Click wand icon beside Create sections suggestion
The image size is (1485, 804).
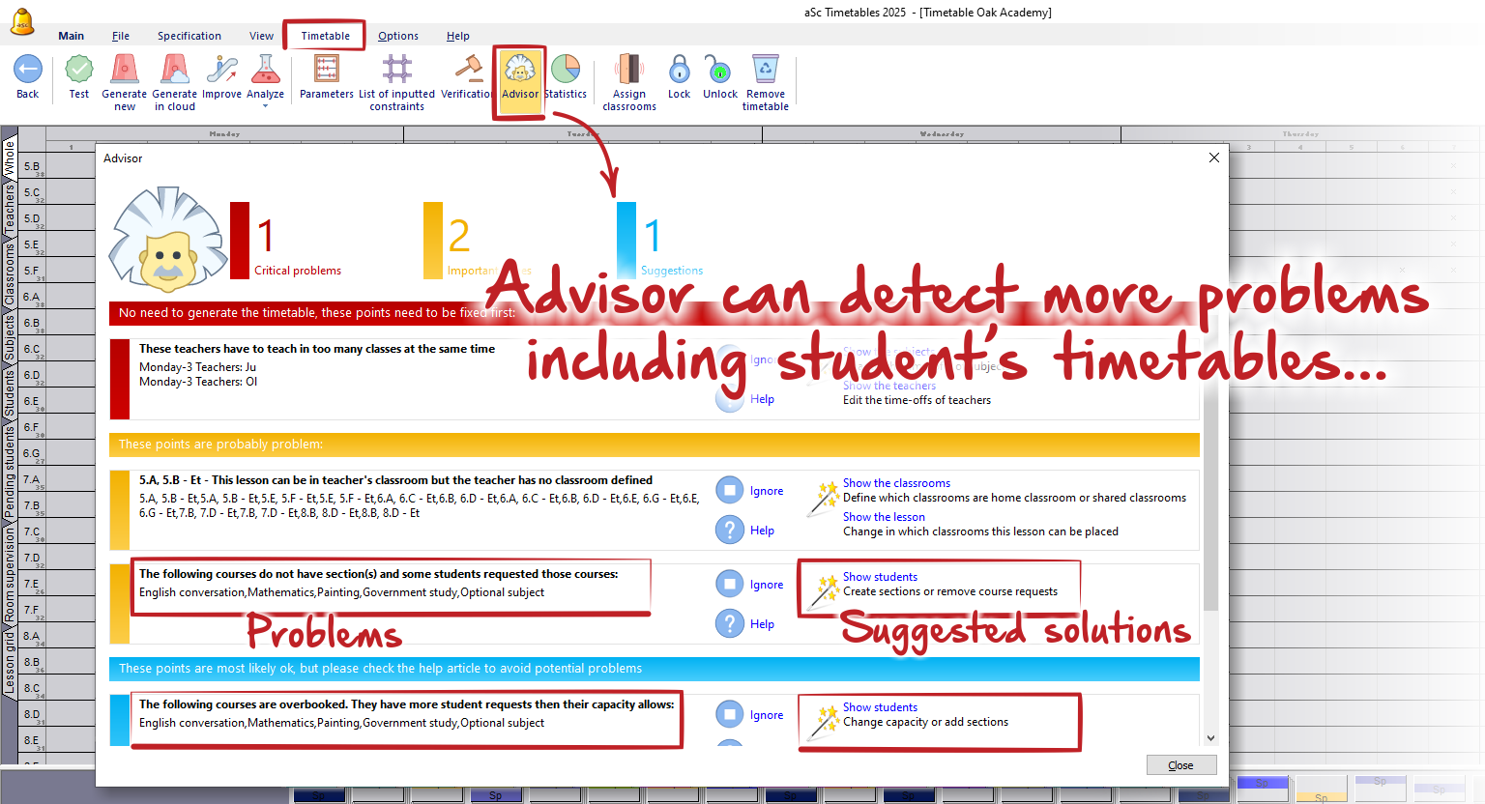point(825,591)
